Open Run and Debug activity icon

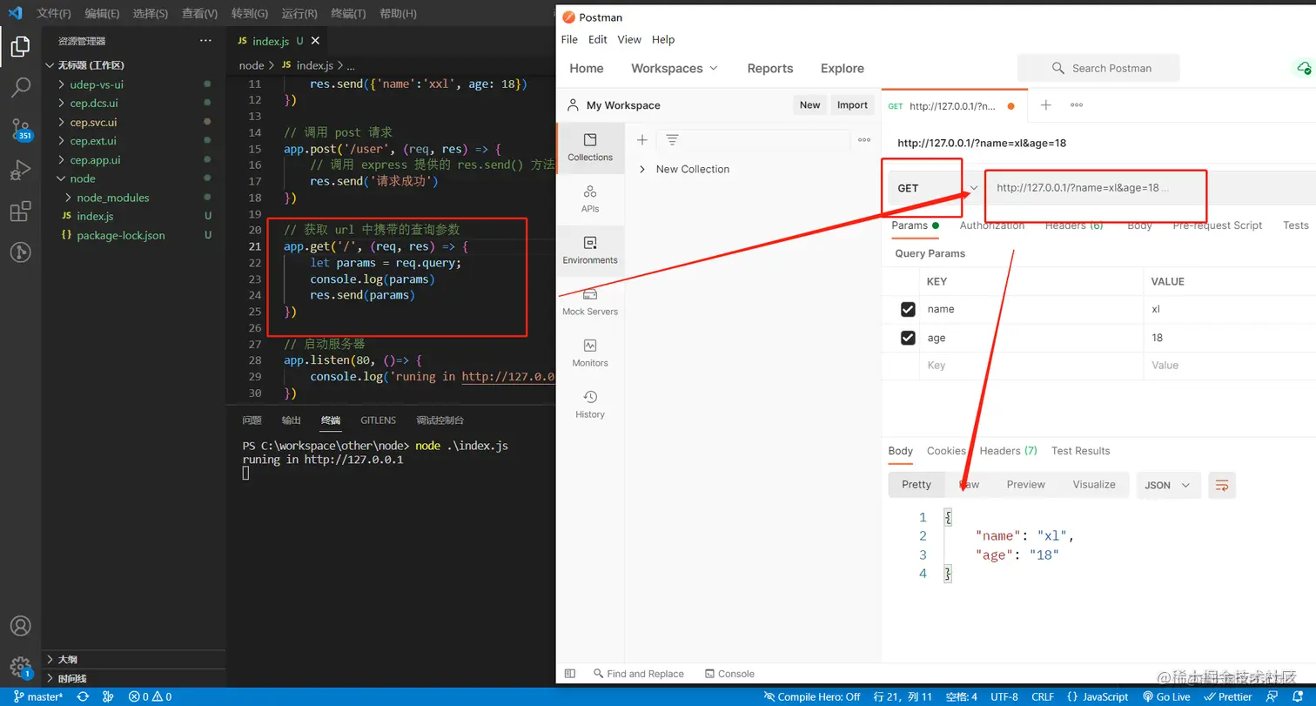(x=20, y=170)
